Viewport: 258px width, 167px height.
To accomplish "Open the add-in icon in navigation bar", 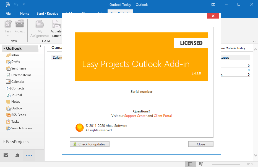I will coord(17,155).
